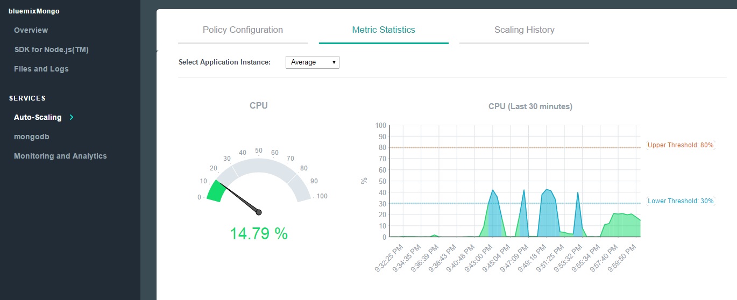
Task: Click the bluemixMongo application name
Action: coord(34,11)
